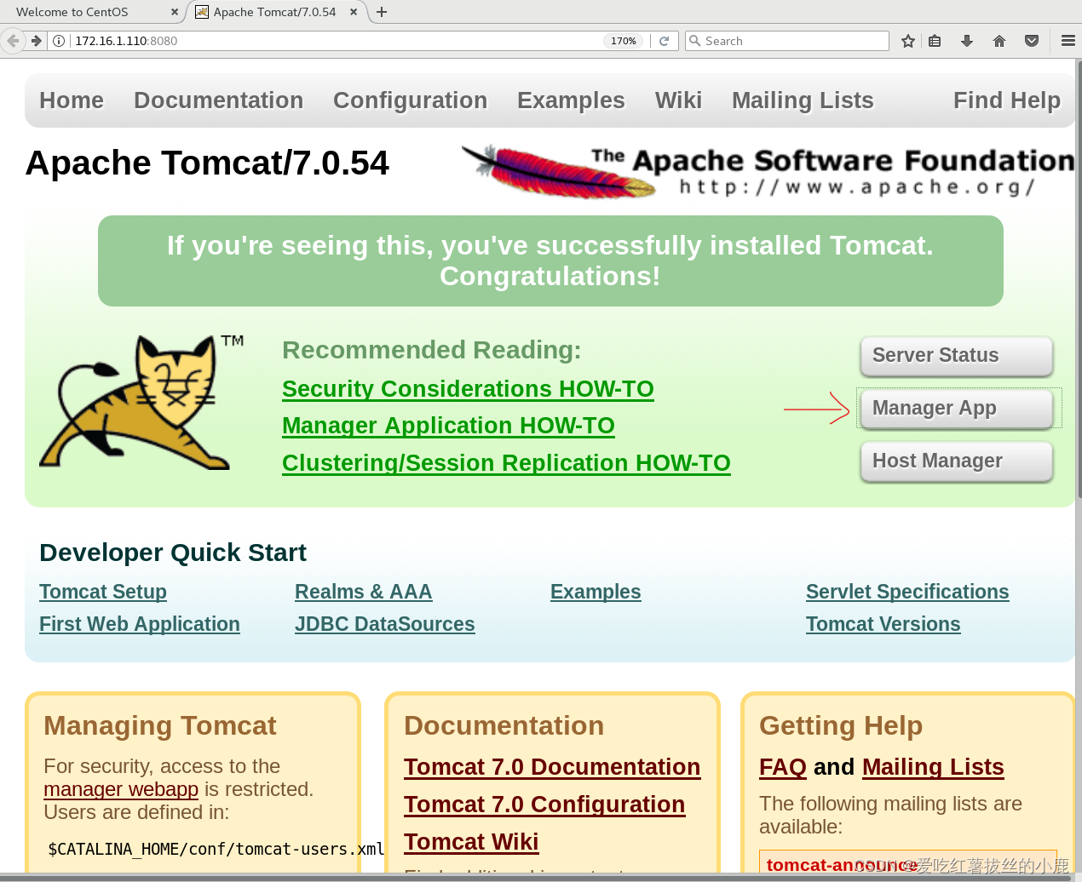Open the content blocking shield icon
The height and width of the screenshot is (882, 1082).
(x=1032, y=40)
